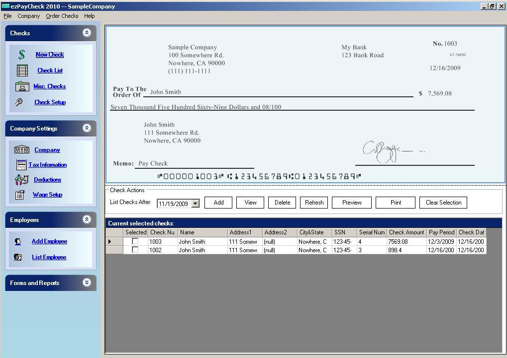
Task: Select the New Check dollar icon
Action: tap(22, 55)
